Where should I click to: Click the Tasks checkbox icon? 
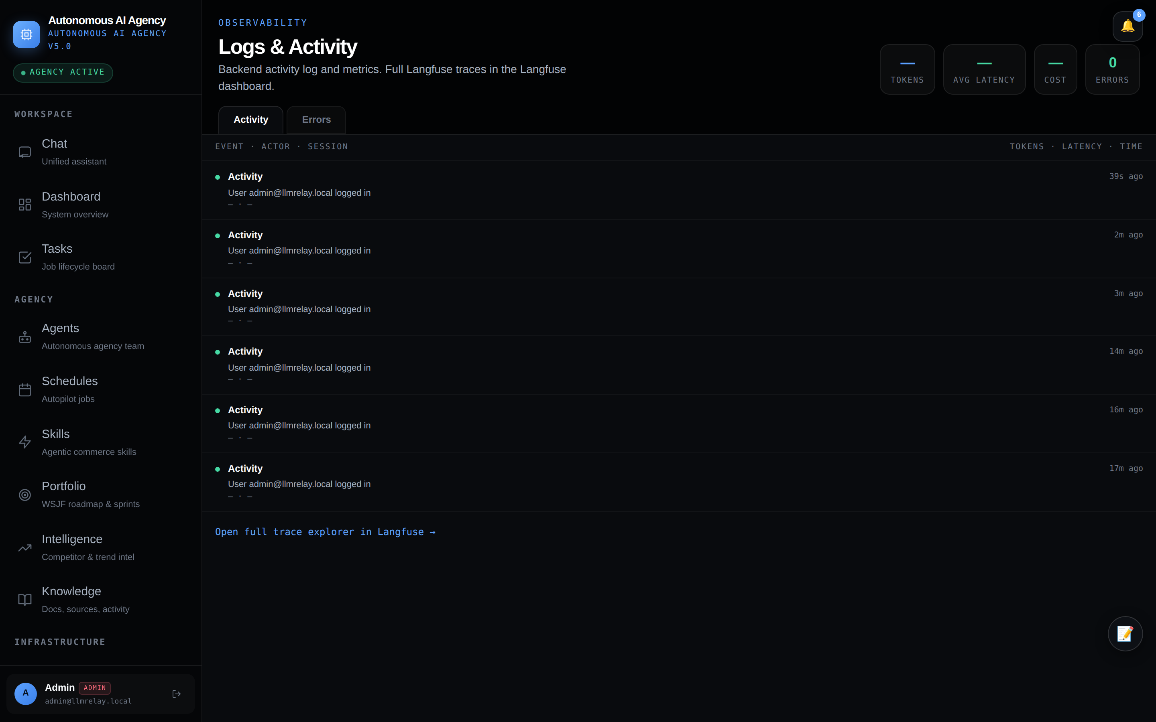(x=25, y=258)
